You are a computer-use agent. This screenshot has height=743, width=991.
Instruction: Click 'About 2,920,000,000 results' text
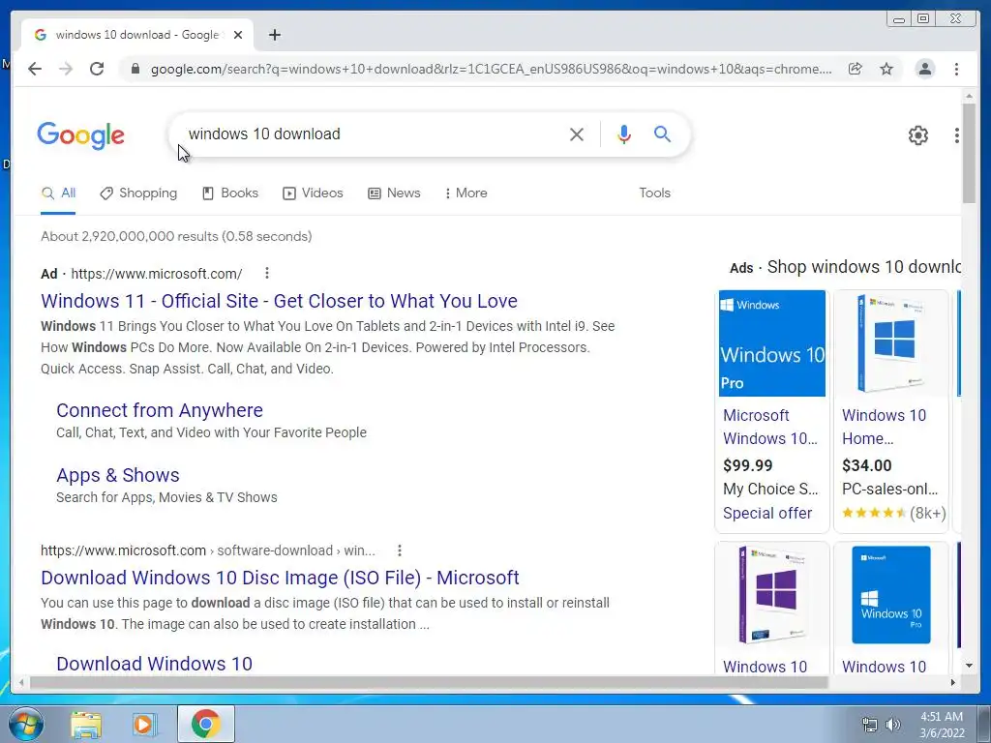point(176,236)
